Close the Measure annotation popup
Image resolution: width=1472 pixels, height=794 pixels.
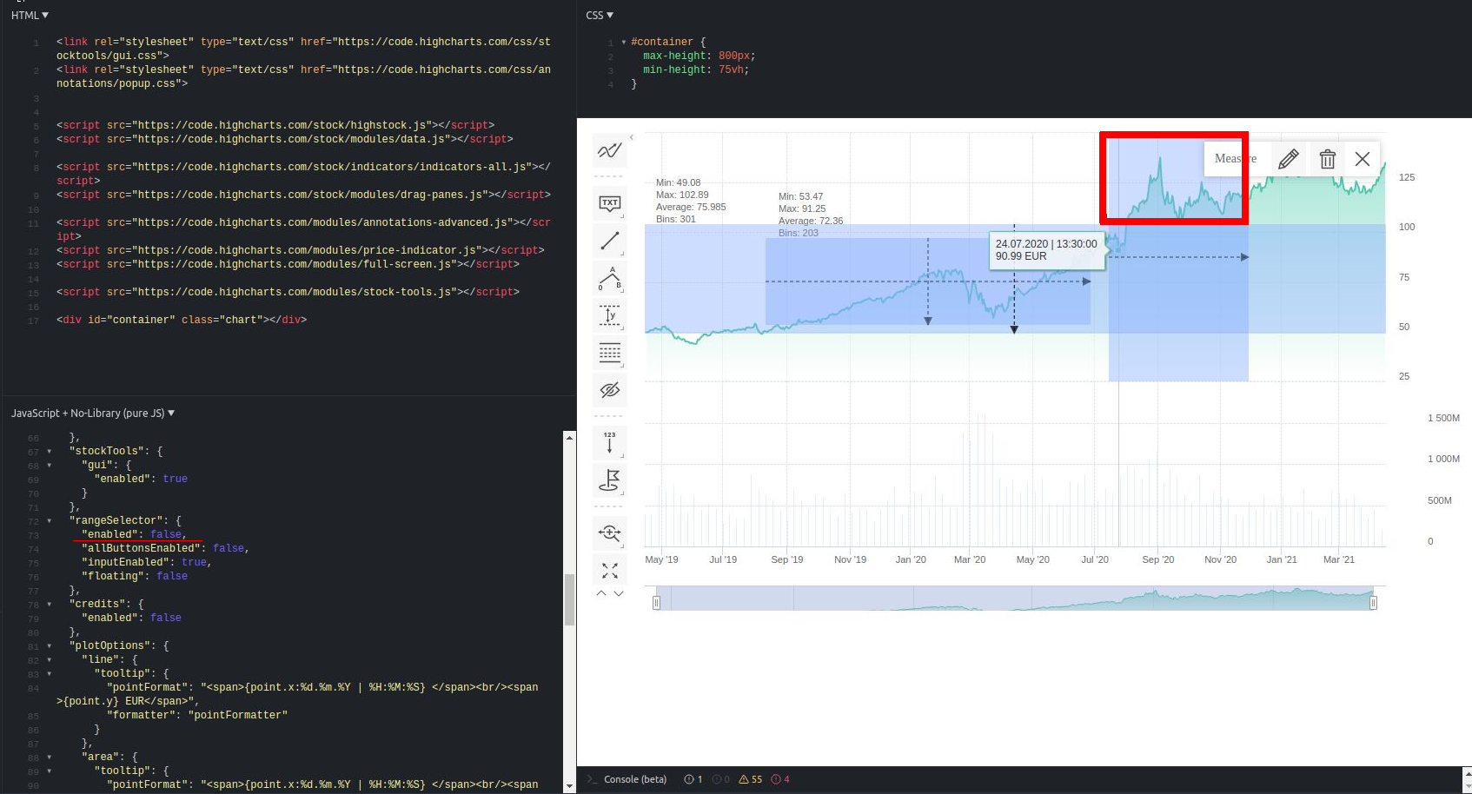click(1362, 158)
